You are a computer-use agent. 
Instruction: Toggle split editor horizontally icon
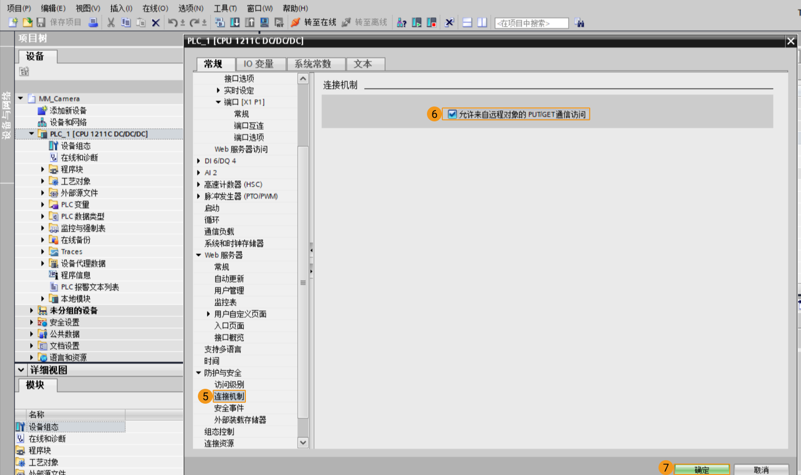[x=467, y=22]
